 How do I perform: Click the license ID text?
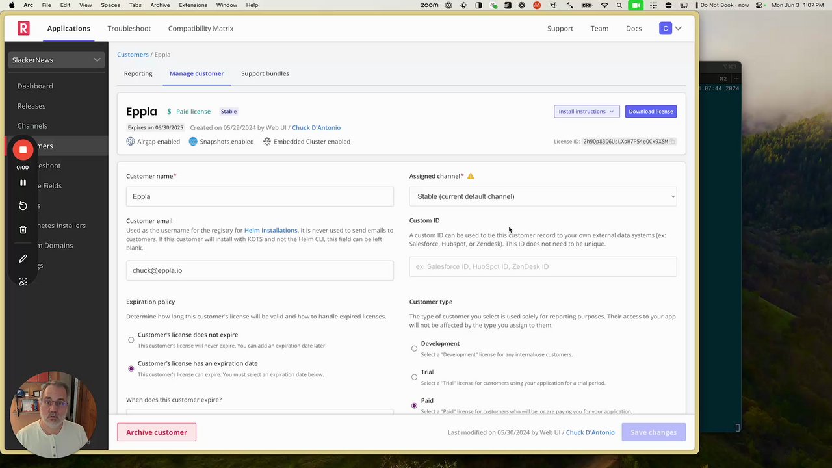[x=625, y=141]
